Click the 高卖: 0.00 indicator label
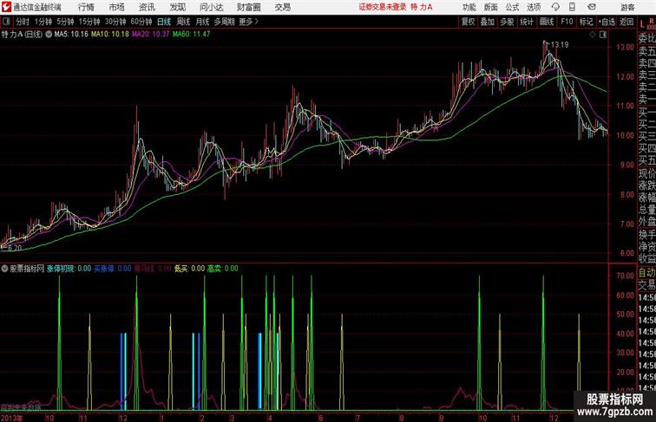This screenshot has height=422, width=656. (223, 269)
